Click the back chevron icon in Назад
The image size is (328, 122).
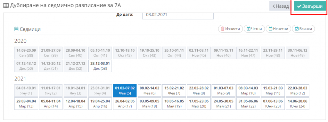[x=274, y=6]
